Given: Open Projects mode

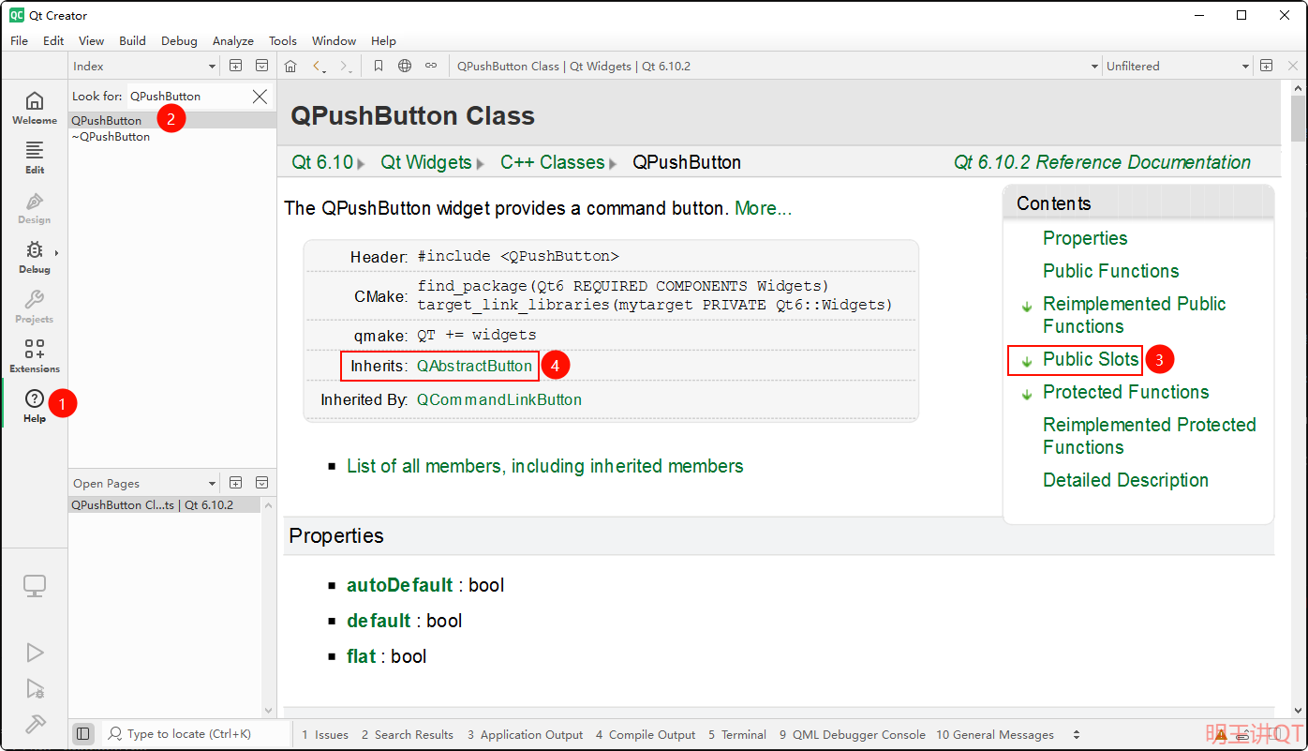Looking at the screenshot, I should (34, 307).
